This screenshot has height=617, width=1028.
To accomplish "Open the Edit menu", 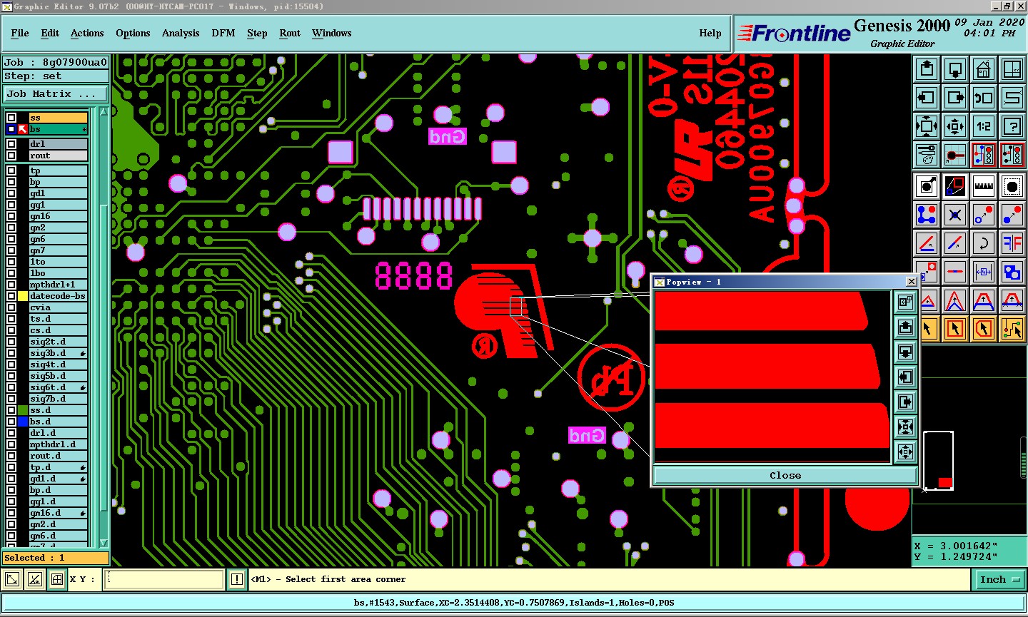I will pyautogui.click(x=50, y=34).
